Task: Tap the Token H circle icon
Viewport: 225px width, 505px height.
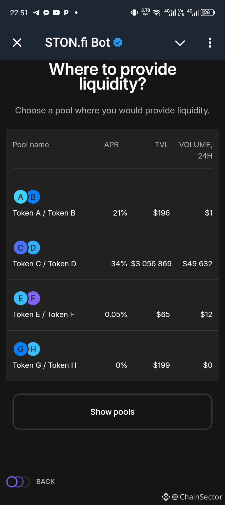Action: (33, 349)
